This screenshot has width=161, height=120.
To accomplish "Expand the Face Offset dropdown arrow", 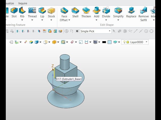I will click(69, 20).
